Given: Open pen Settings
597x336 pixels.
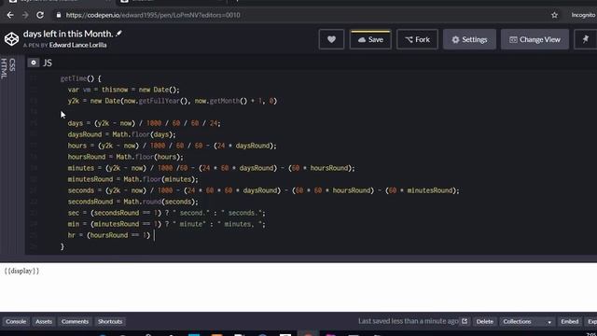Looking at the screenshot, I should pyautogui.click(x=469, y=39).
